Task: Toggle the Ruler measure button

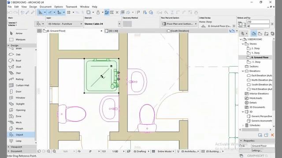Action: coord(59,12)
